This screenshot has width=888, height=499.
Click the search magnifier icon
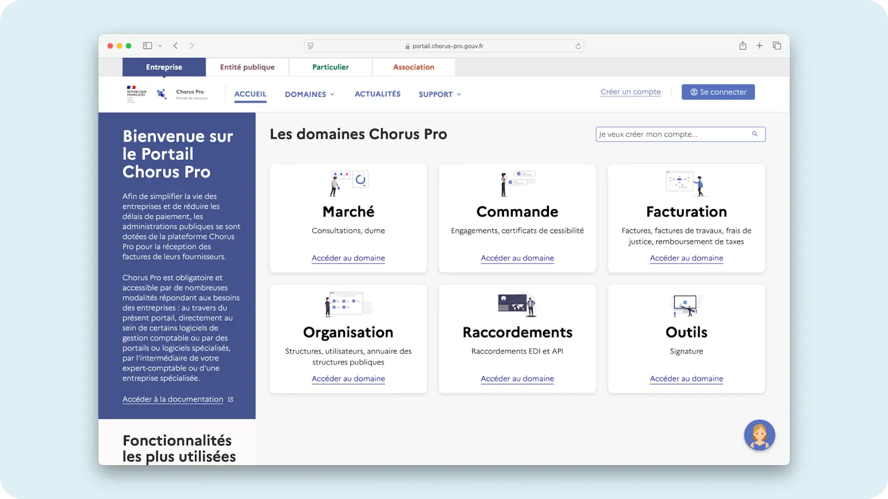755,134
